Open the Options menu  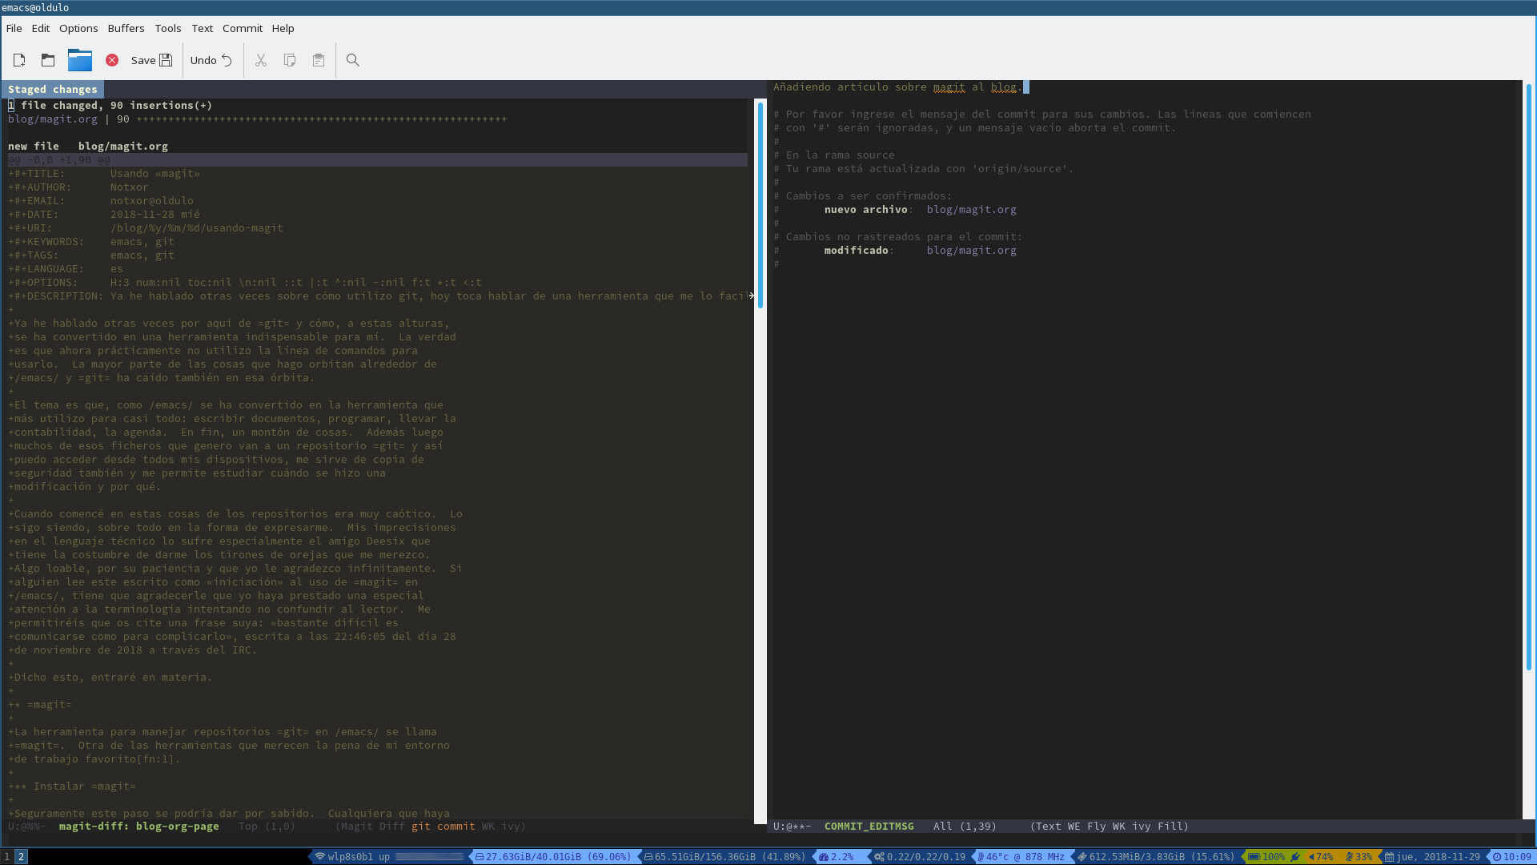point(78,28)
